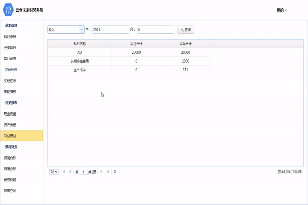Select the 长期待摊费用 table row
308x205 pixels.
[x=80, y=61]
